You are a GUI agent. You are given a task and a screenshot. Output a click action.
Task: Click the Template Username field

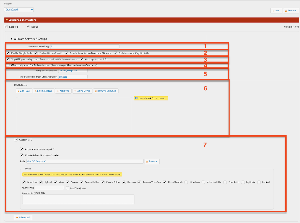tap(73, 71)
